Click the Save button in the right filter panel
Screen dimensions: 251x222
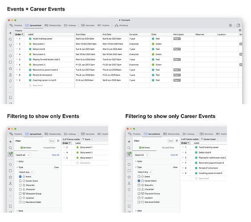pyautogui.click(x=171, y=141)
